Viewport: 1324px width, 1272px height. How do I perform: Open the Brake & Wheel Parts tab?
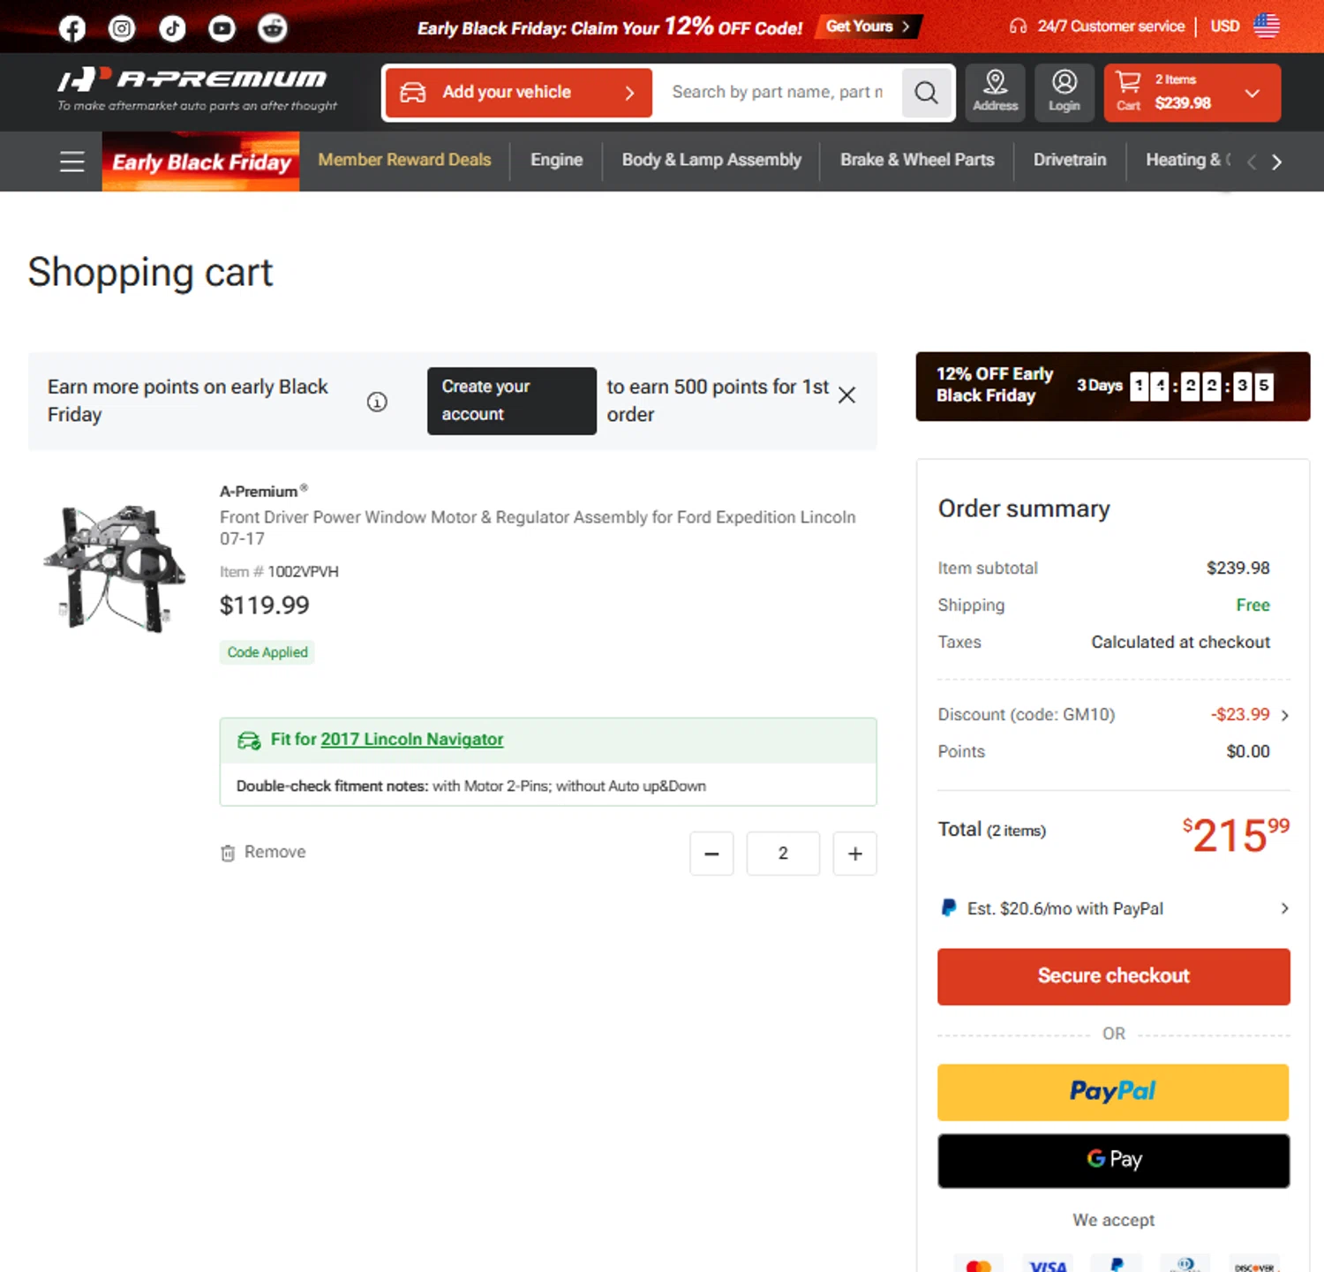[916, 160]
